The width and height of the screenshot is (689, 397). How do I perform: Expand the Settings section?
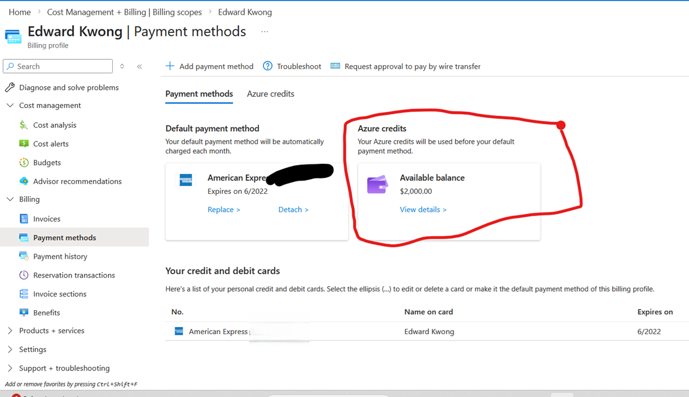point(10,349)
